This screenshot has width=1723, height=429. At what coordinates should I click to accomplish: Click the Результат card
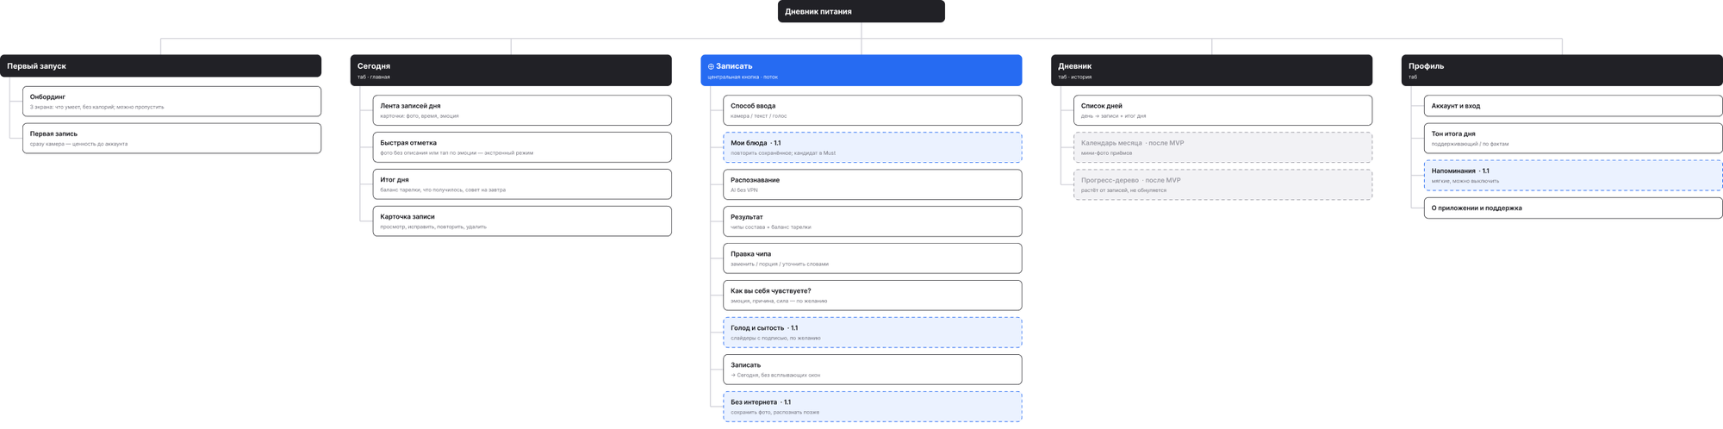[x=873, y=221]
